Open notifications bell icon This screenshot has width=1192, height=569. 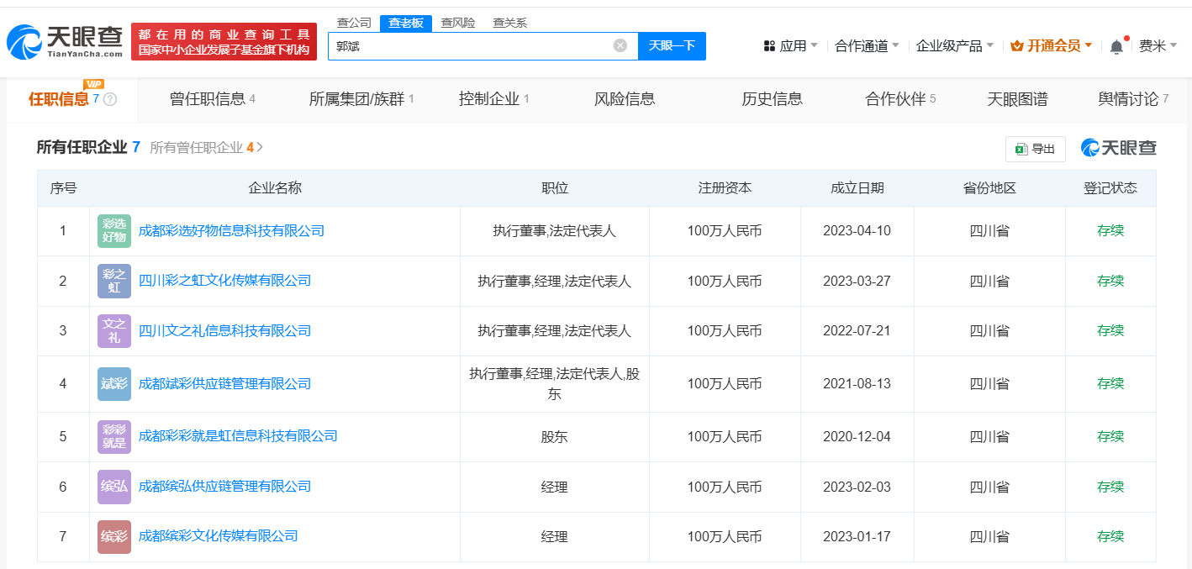[1116, 47]
